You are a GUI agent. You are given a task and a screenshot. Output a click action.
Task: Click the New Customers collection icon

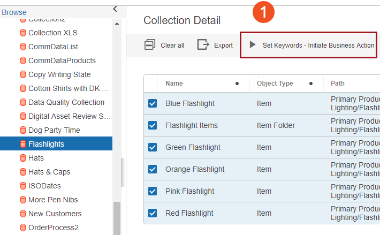click(x=23, y=214)
